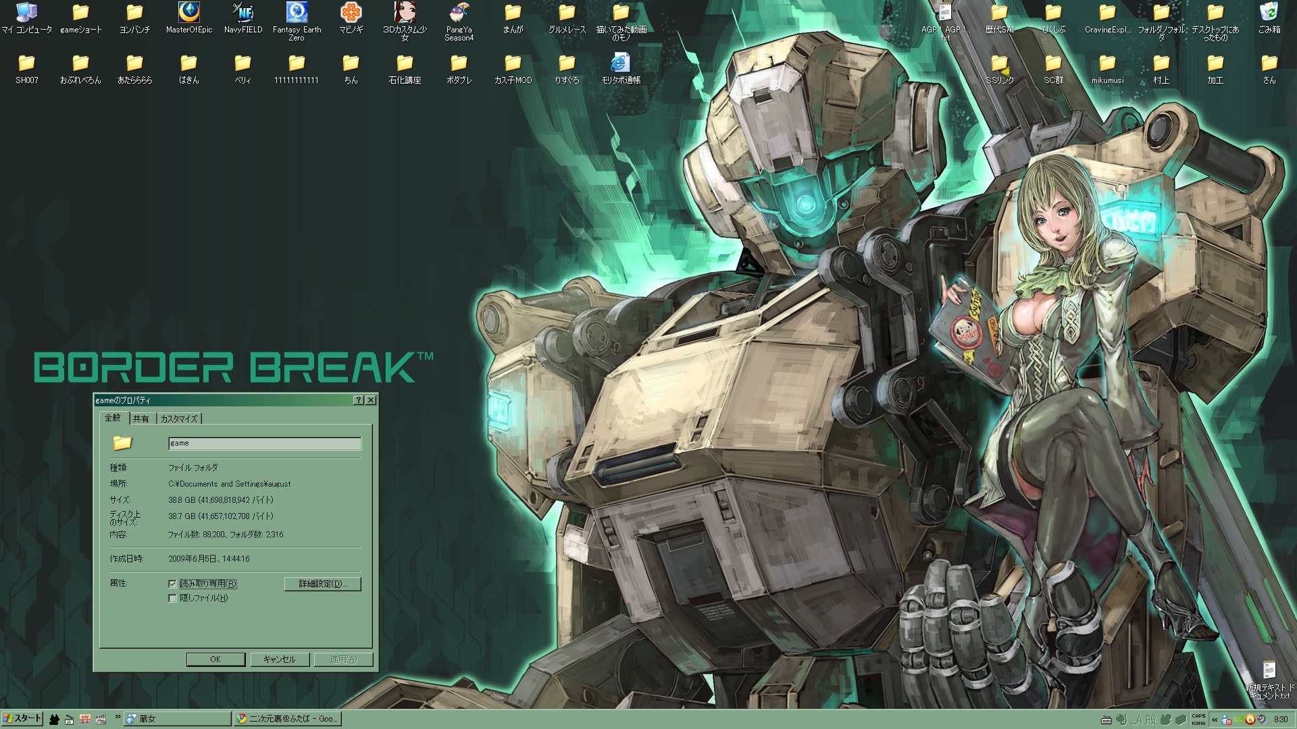Open the 村上 folder
Image resolution: width=1297 pixels, height=729 pixels.
1161,69
